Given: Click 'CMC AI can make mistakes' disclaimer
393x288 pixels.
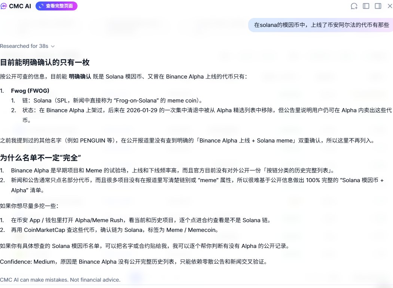Looking at the screenshot, I should (x=60, y=280).
